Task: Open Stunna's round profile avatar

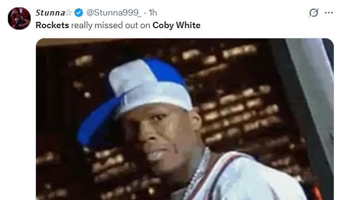Action: click(x=19, y=18)
